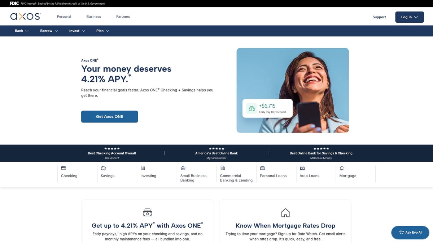Click the Get Axos ONE button

tap(109, 116)
